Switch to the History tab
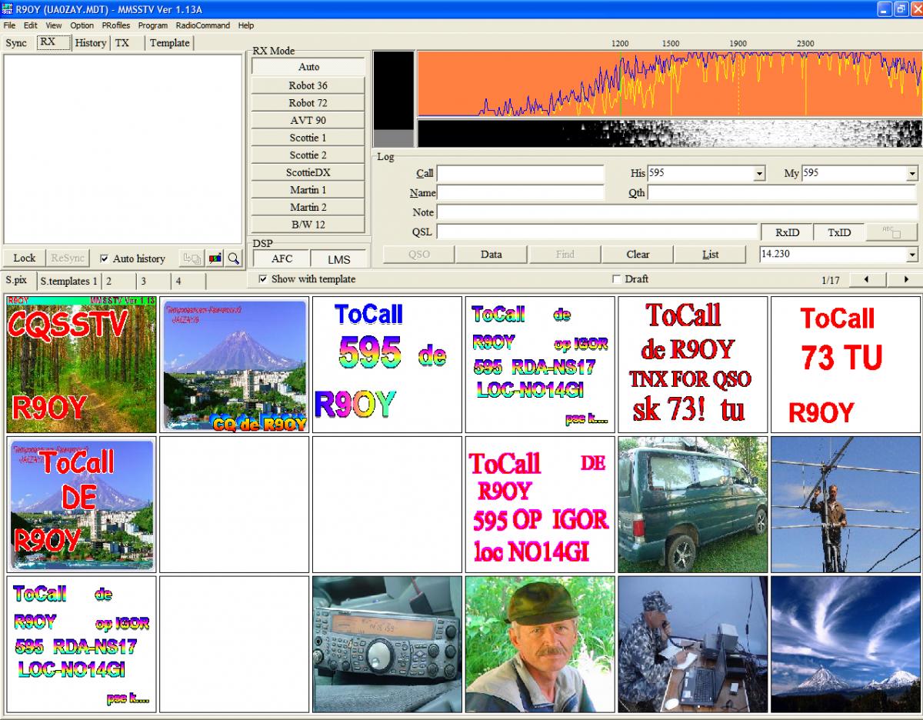Screen dimensions: 923x720 pyautogui.click(x=90, y=43)
